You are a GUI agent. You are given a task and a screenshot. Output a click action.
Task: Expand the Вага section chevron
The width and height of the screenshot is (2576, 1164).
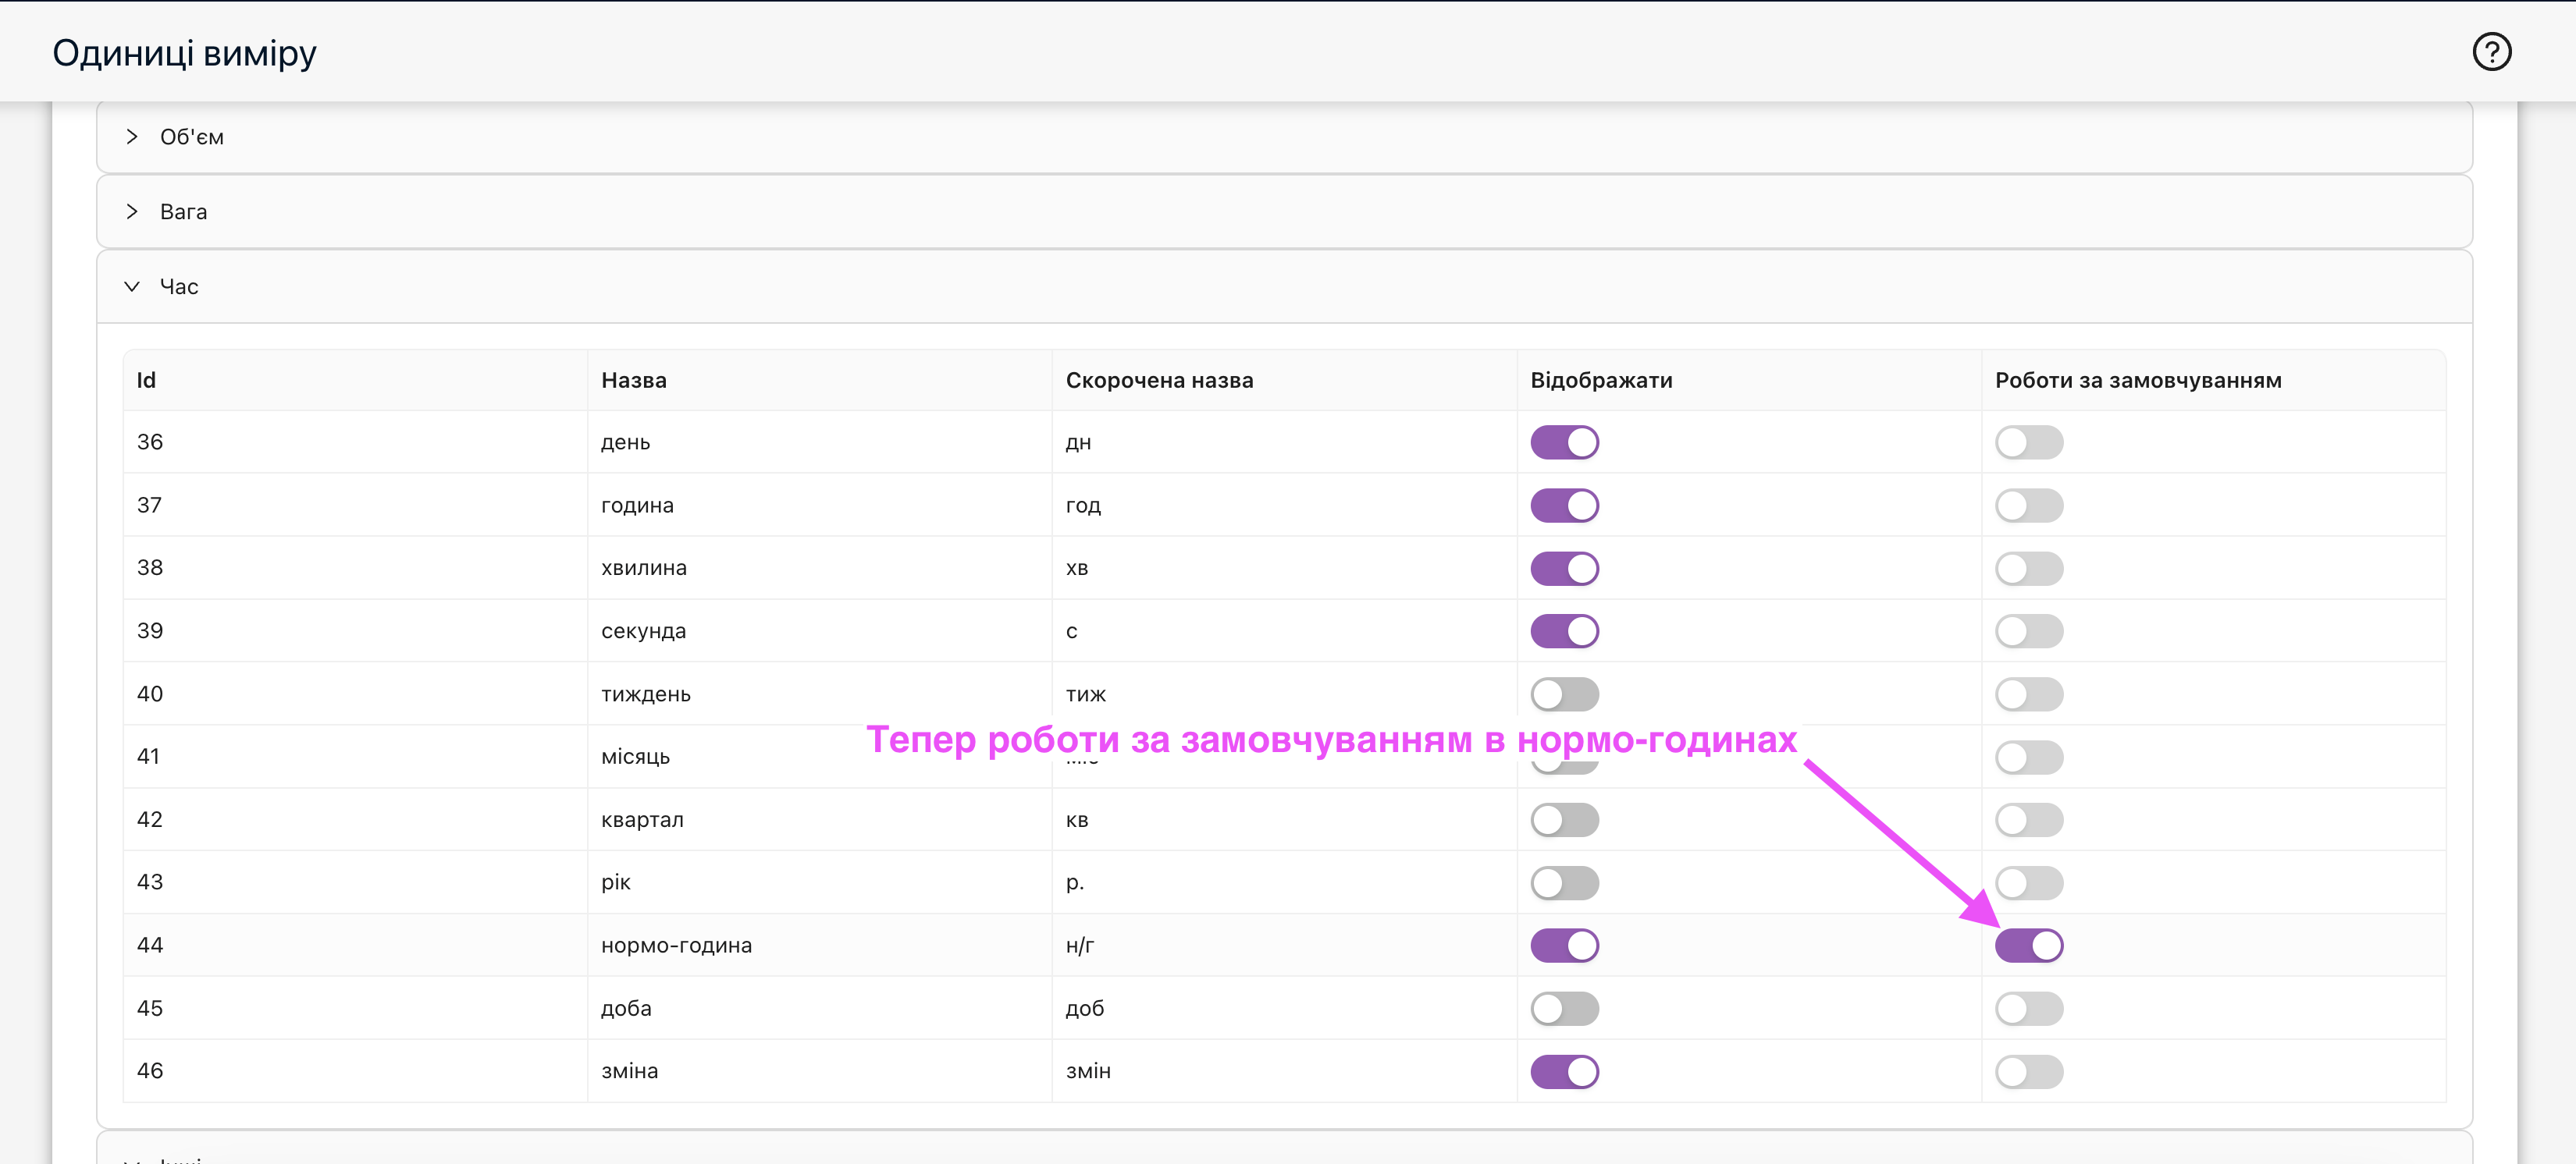(132, 212)
